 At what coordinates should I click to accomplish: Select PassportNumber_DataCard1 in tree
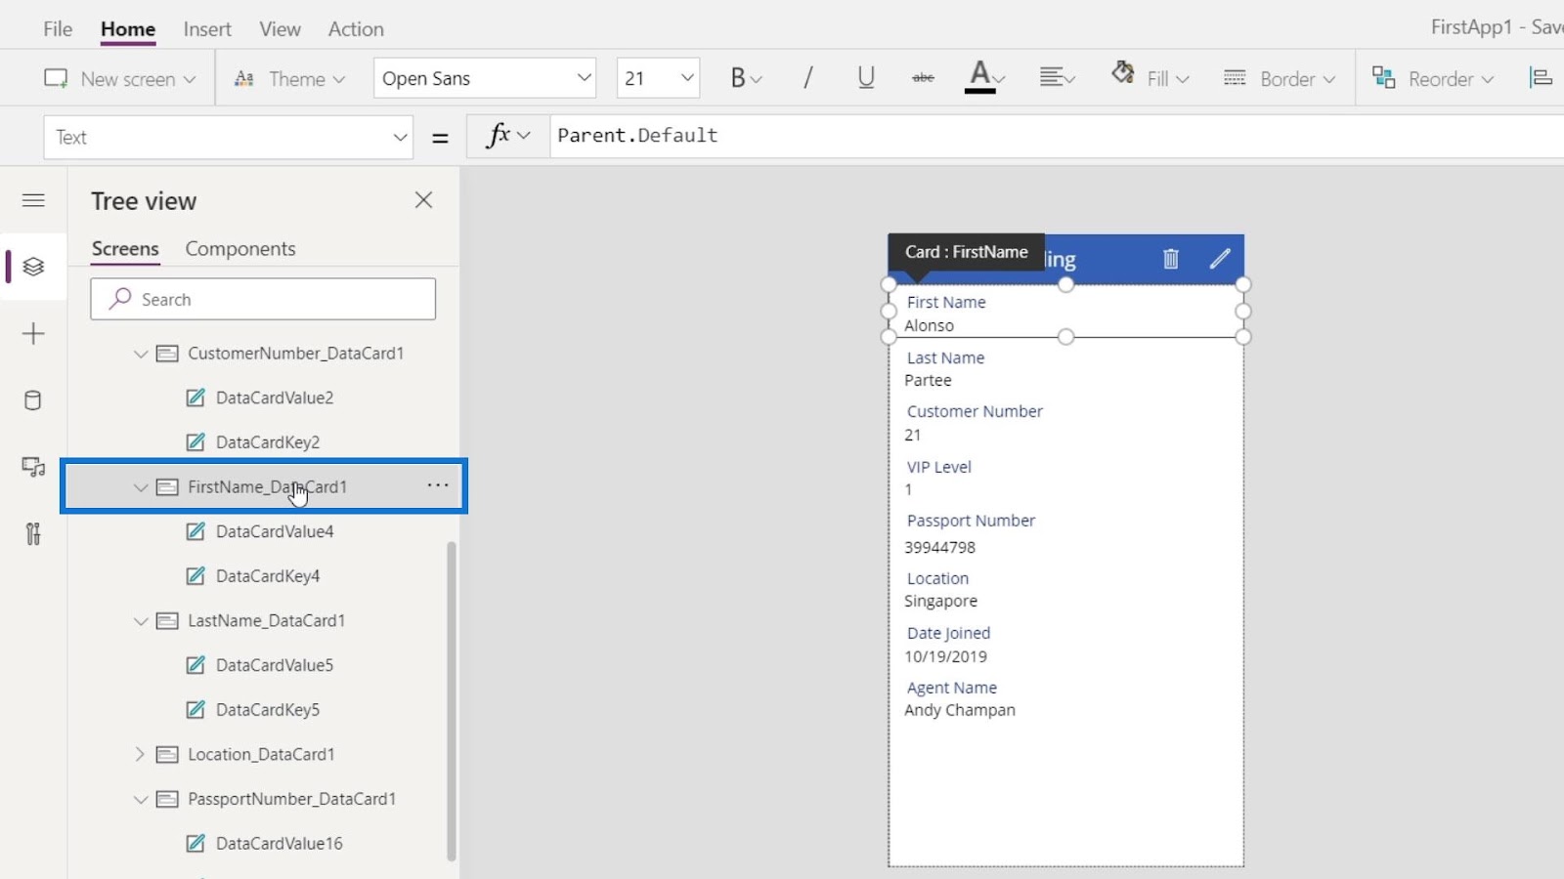291,800
